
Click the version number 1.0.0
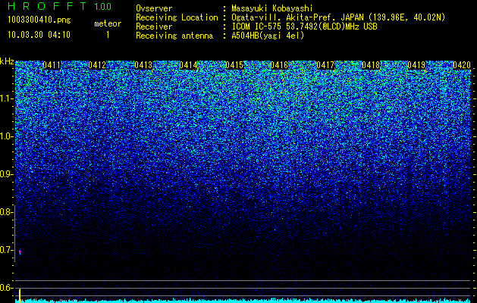(x=103, y=6)
